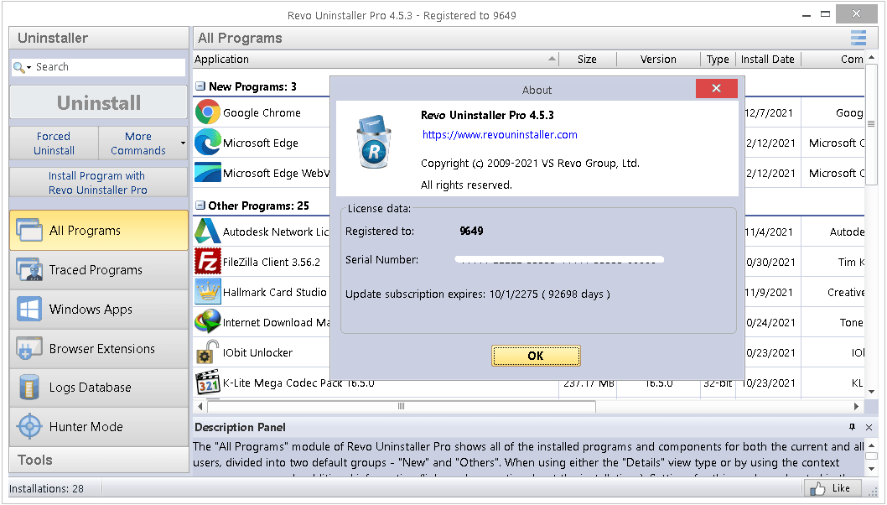Open search options dropdown arrow
Image resolution: width=887 pixels, height=505 pixels.
pos(29,67)
